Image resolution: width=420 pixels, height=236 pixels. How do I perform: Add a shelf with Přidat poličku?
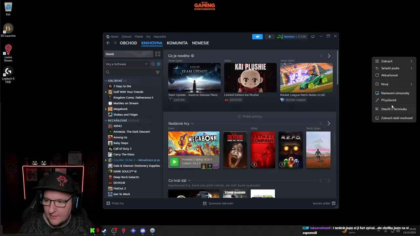click(x=250, y=116)
